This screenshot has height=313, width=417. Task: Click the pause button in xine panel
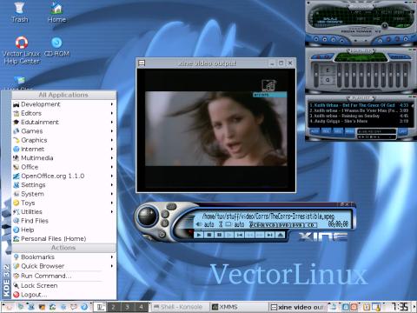click(x=219, y=235)
